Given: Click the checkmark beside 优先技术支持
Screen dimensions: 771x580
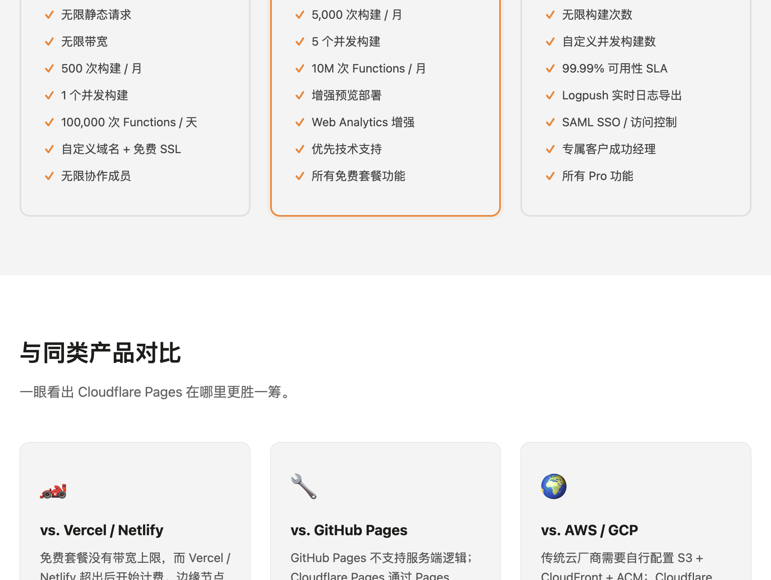Looking at the screenshot, I should point(300,149).
